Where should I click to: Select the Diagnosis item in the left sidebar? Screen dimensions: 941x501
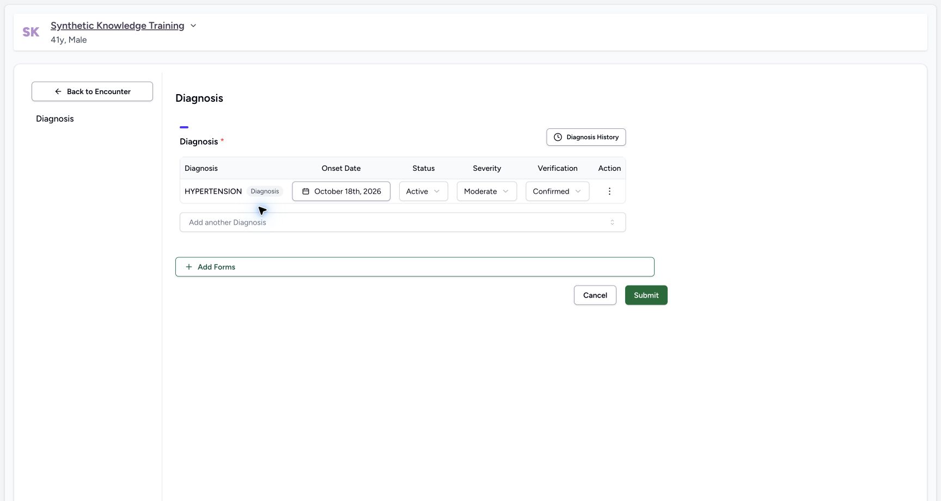coord(55,119)
